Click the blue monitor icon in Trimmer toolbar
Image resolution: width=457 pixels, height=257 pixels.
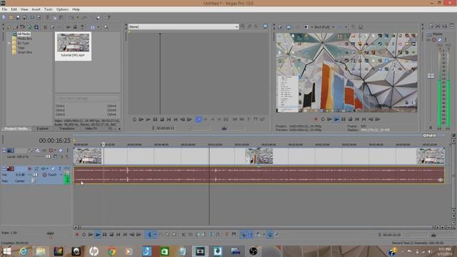coord(265,26)
